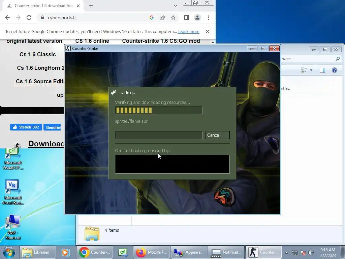Toggle preview pane in Libraries window
The image size is (345, 259).
coord(322,70)
